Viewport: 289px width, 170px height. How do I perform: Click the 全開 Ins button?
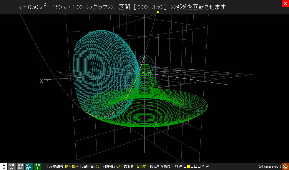tap(12, 166)
